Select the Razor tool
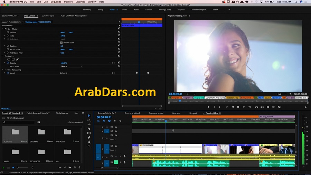 tap(89, 129)
